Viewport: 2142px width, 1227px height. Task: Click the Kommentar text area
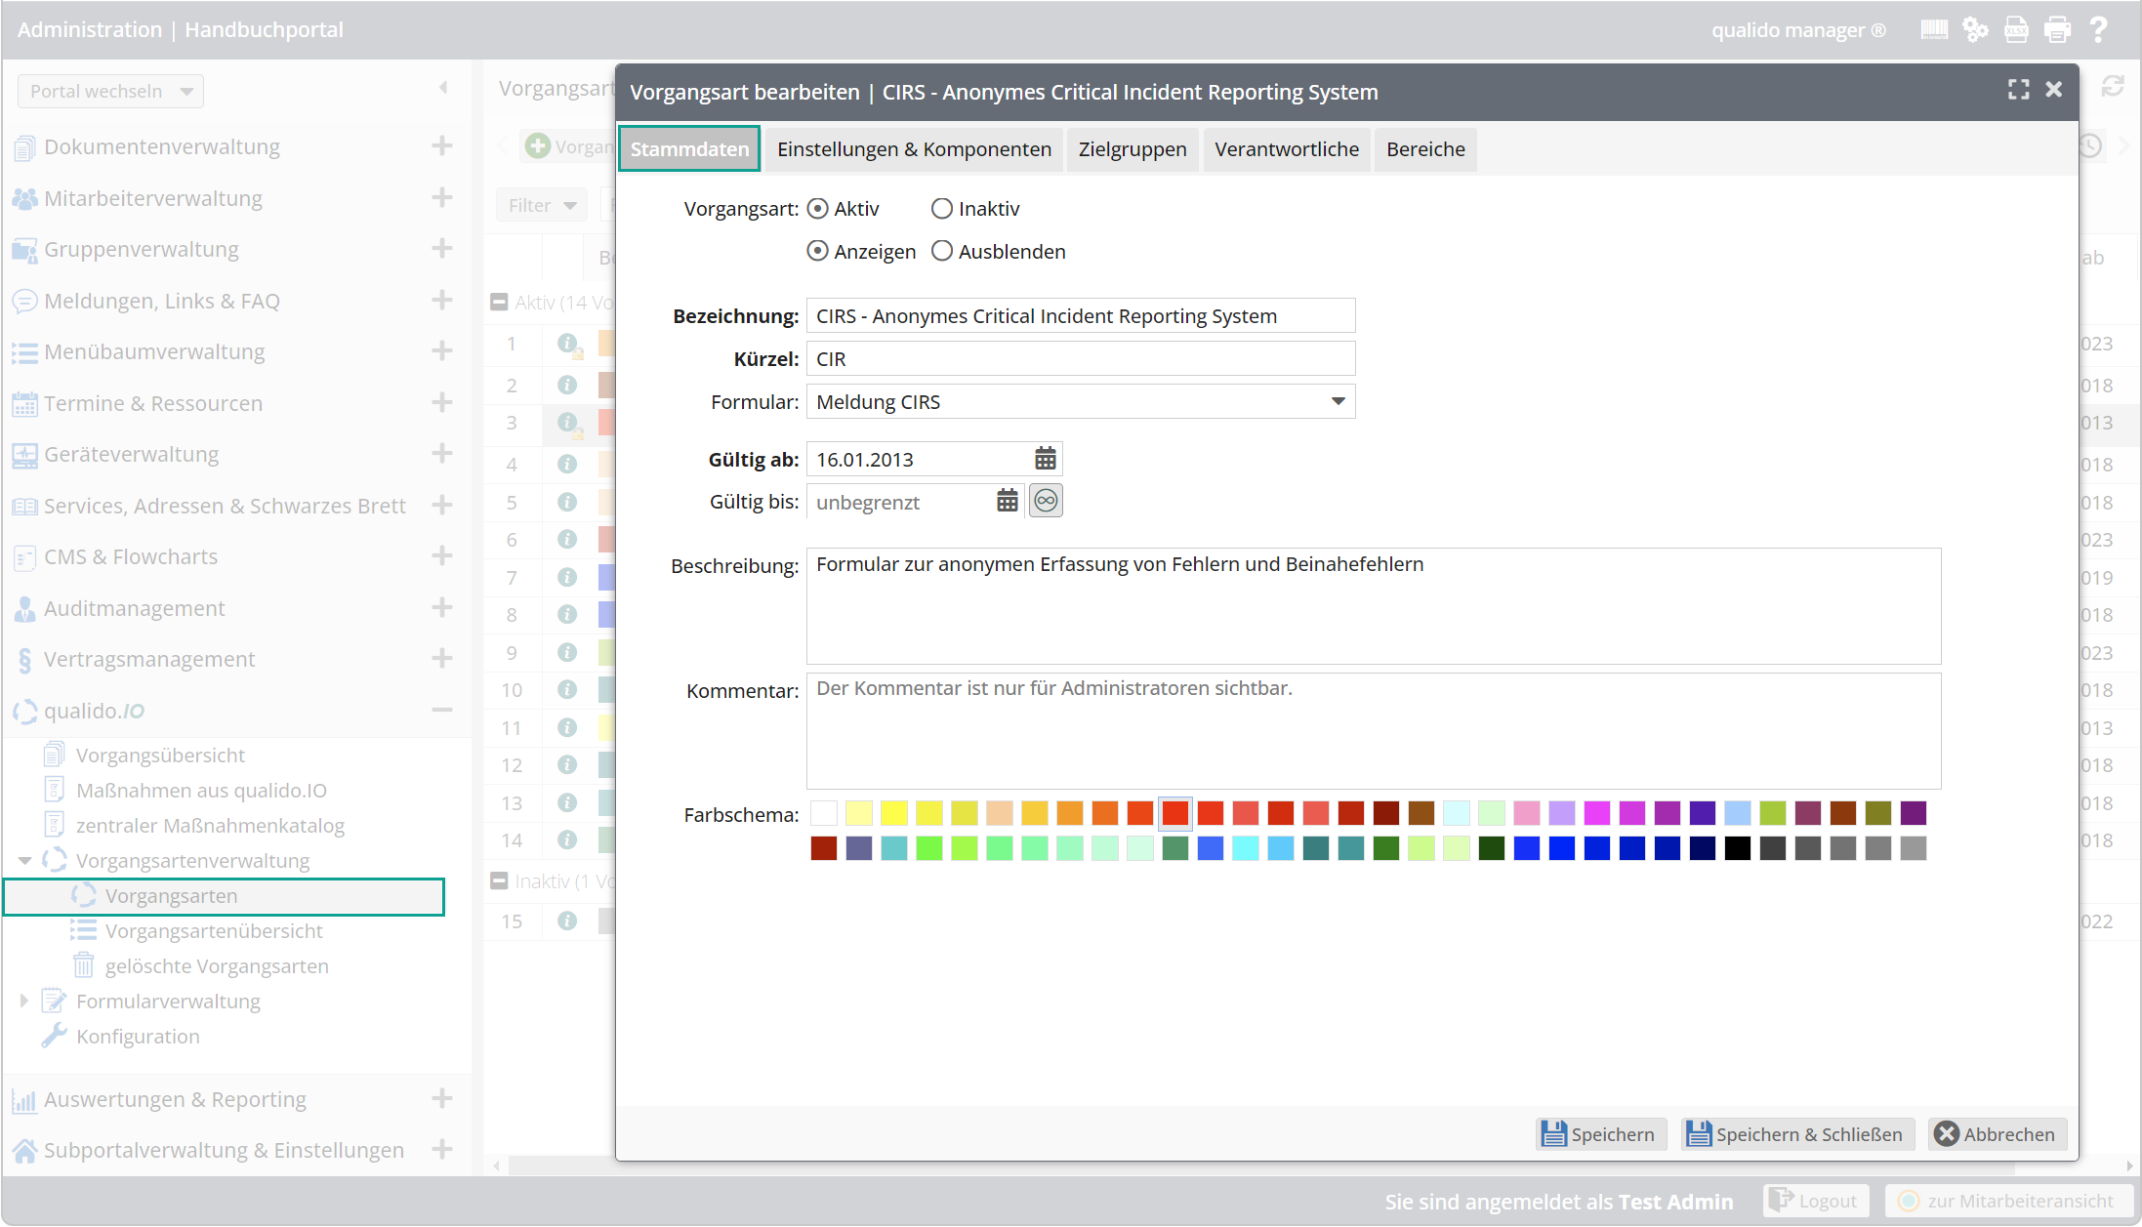1374,730
